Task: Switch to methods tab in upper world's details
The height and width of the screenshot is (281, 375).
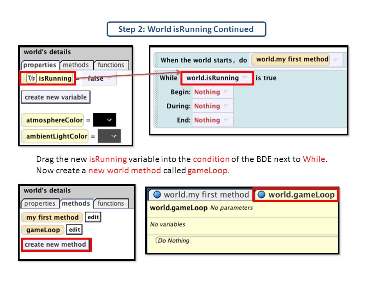Action: pos(76,65)
